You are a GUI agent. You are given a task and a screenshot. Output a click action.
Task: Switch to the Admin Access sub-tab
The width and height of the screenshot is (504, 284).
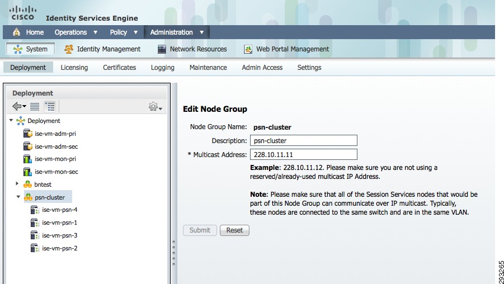point(262,68)
